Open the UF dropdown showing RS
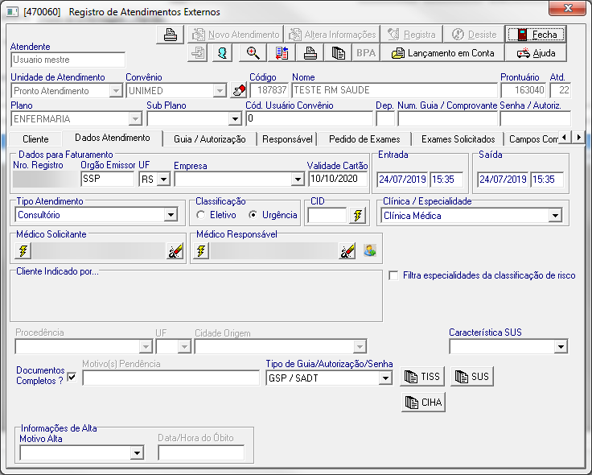The width and height of the screenshot is (592, 475). (x=163, y=179)
